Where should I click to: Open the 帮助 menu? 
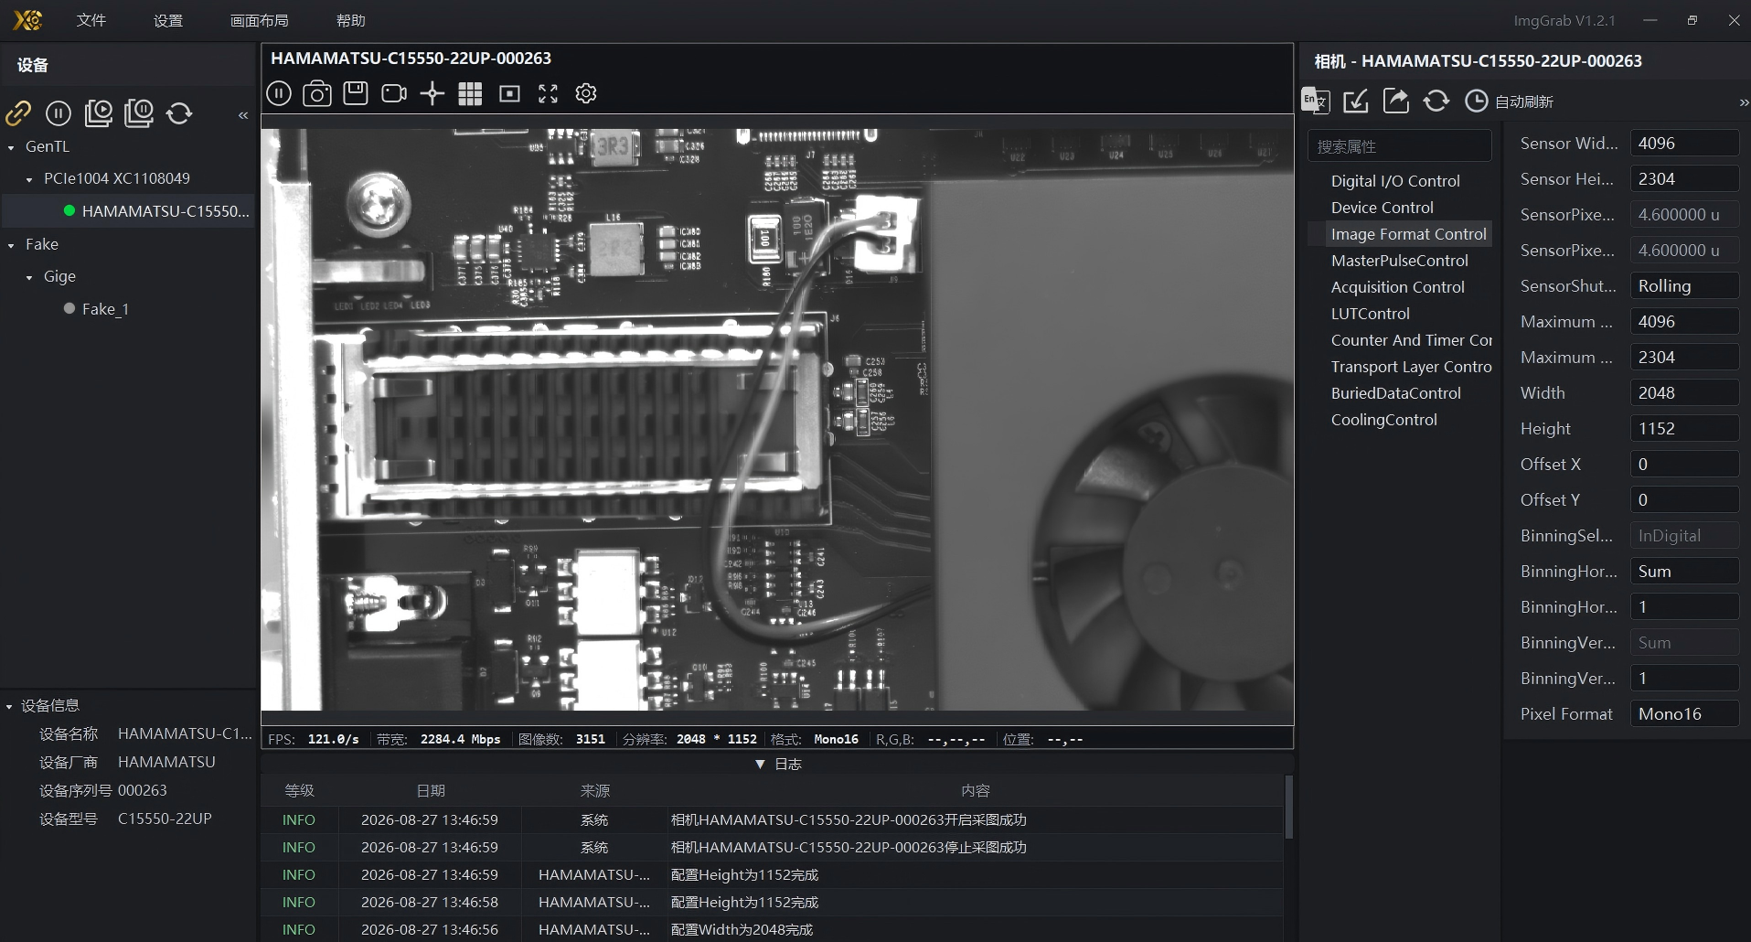[x=350, y=20]
